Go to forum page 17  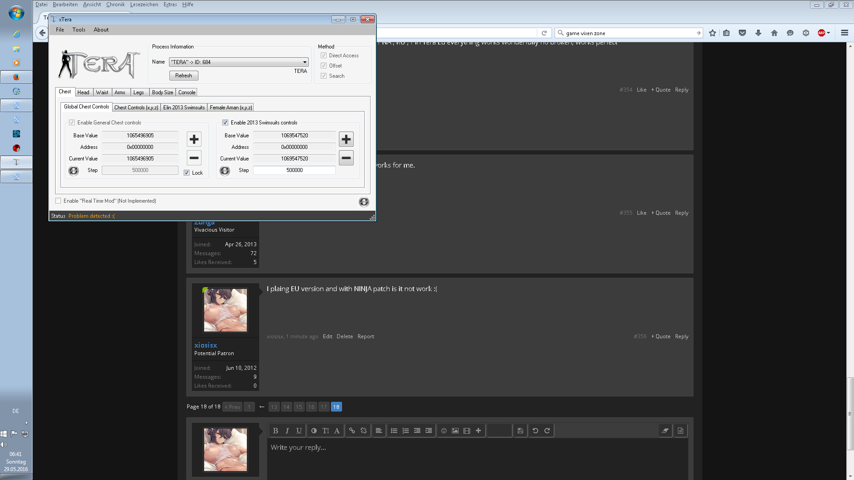[x=324, y=407]
